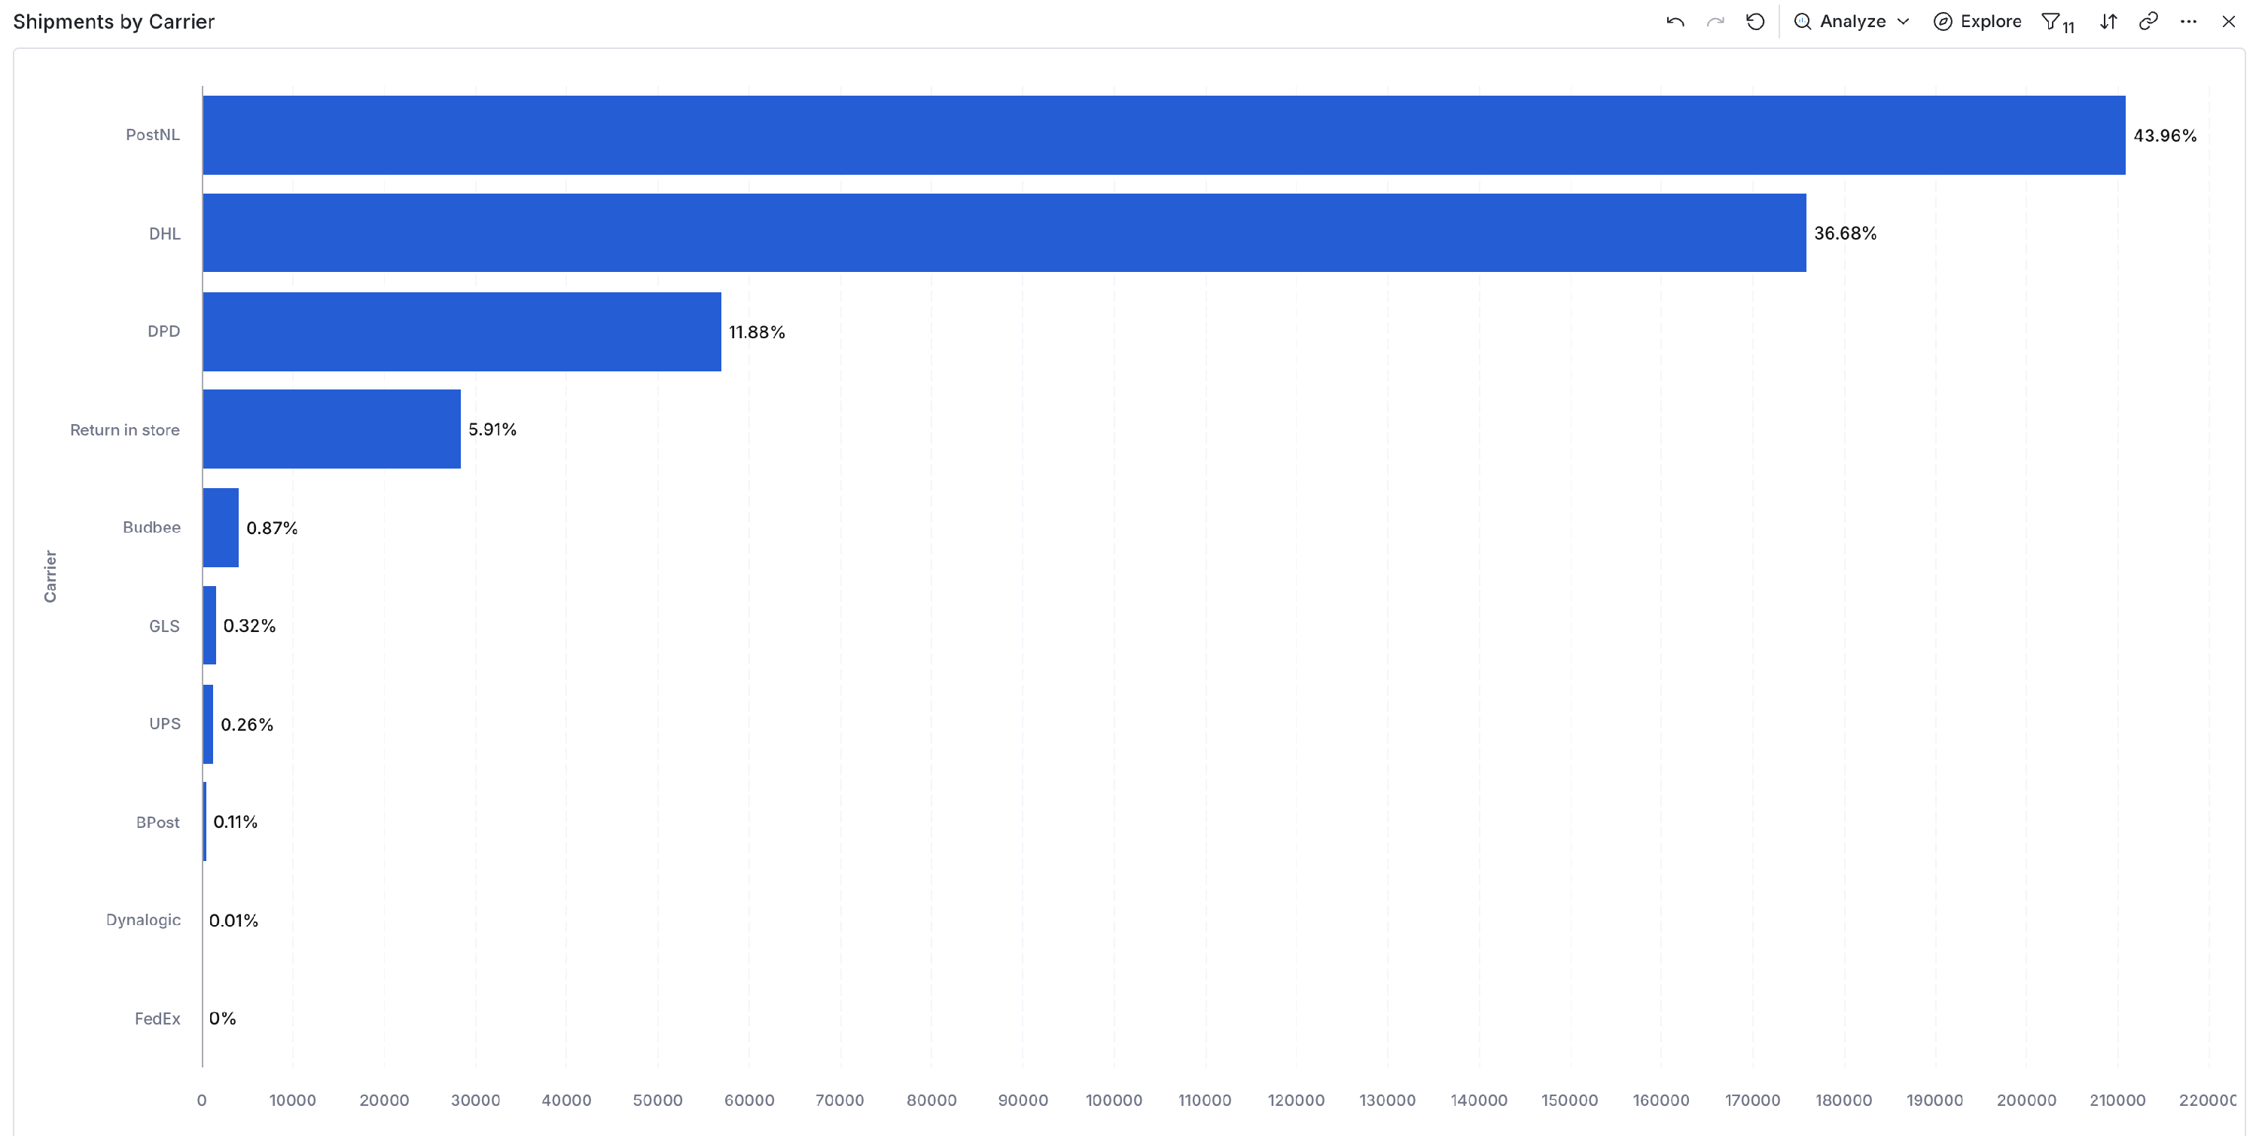Viewport: 2259px width, 1136px height.
Task: Click the Return in store bar
Action: [331, 429]
